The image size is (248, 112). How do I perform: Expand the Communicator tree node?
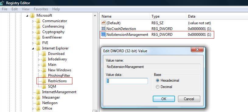(33, 21)
